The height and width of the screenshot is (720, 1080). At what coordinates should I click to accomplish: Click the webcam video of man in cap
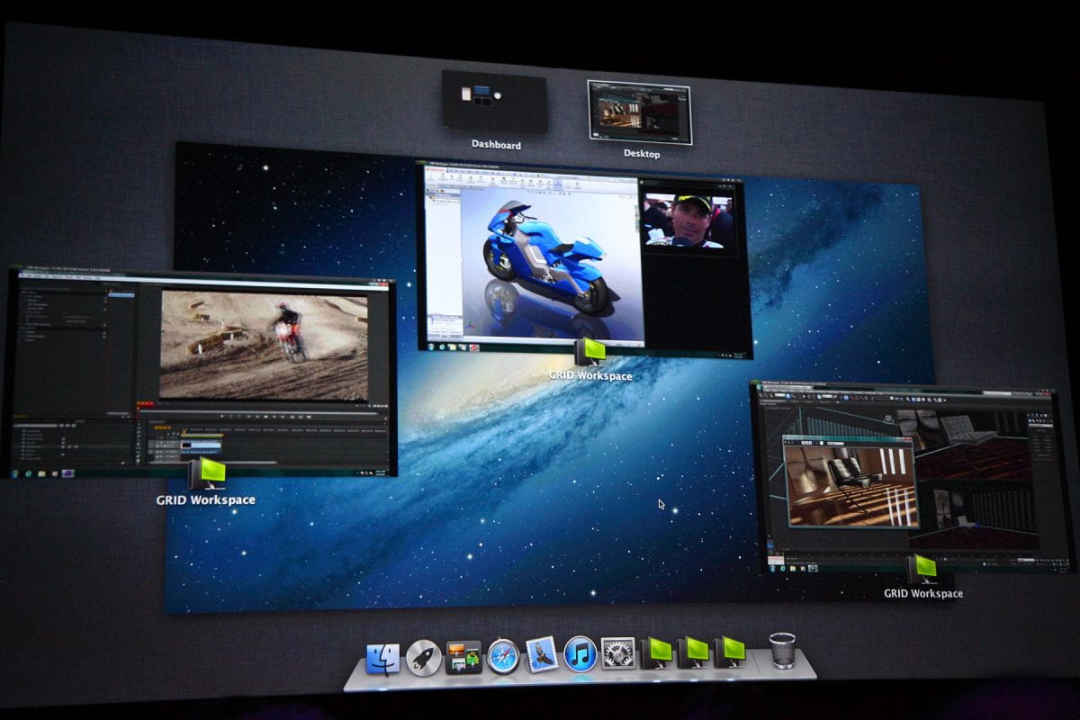tap(688, 220)
